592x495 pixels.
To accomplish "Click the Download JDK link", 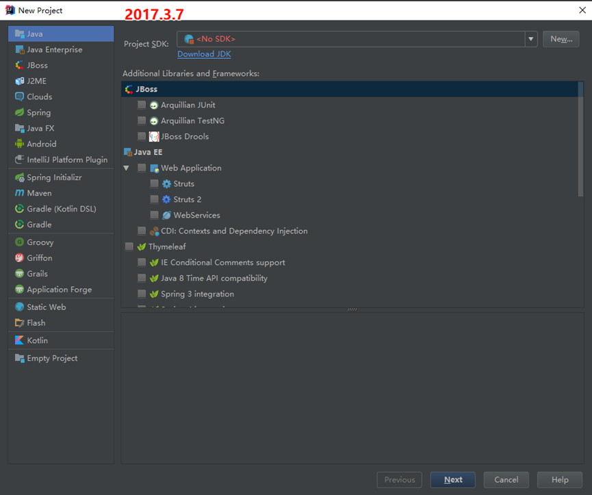I will 204,54.
